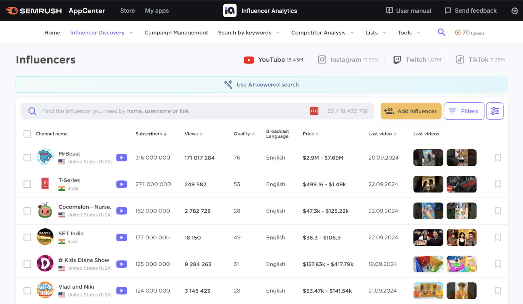Sort table by Views column

(194, 134)
